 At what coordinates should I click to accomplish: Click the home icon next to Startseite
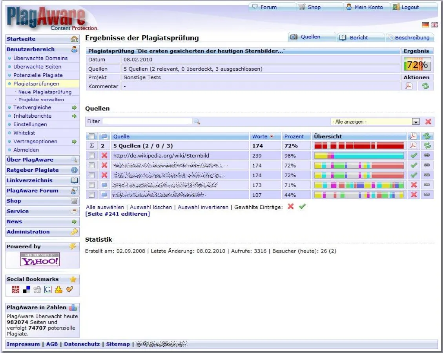(74, 39)
